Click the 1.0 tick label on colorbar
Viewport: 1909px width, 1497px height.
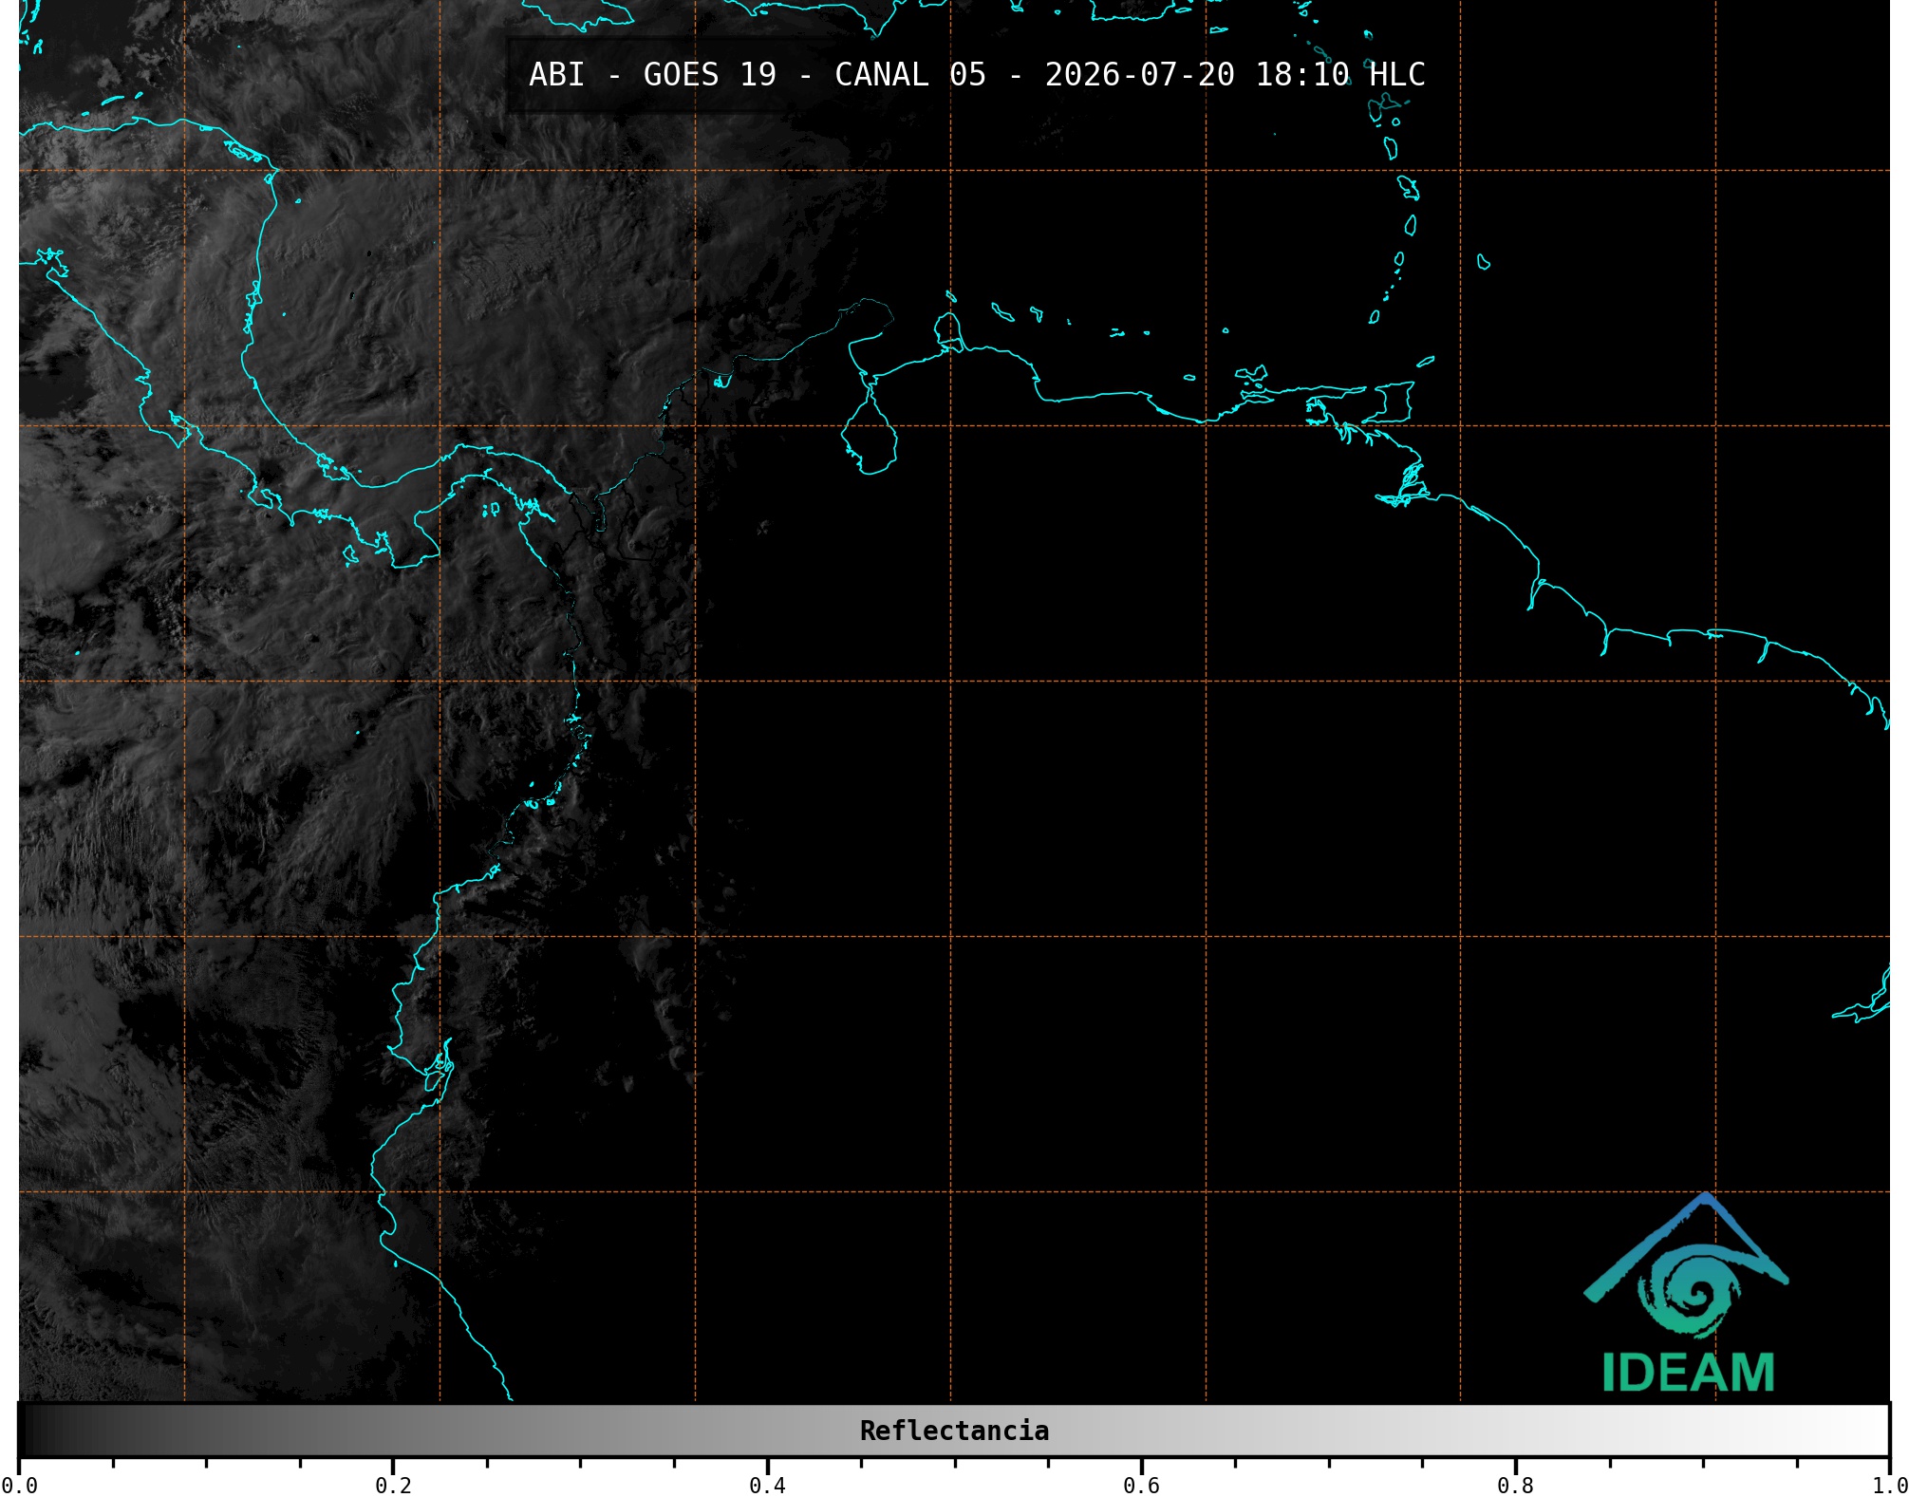pyautogui.click(x=1889, y=1485)
